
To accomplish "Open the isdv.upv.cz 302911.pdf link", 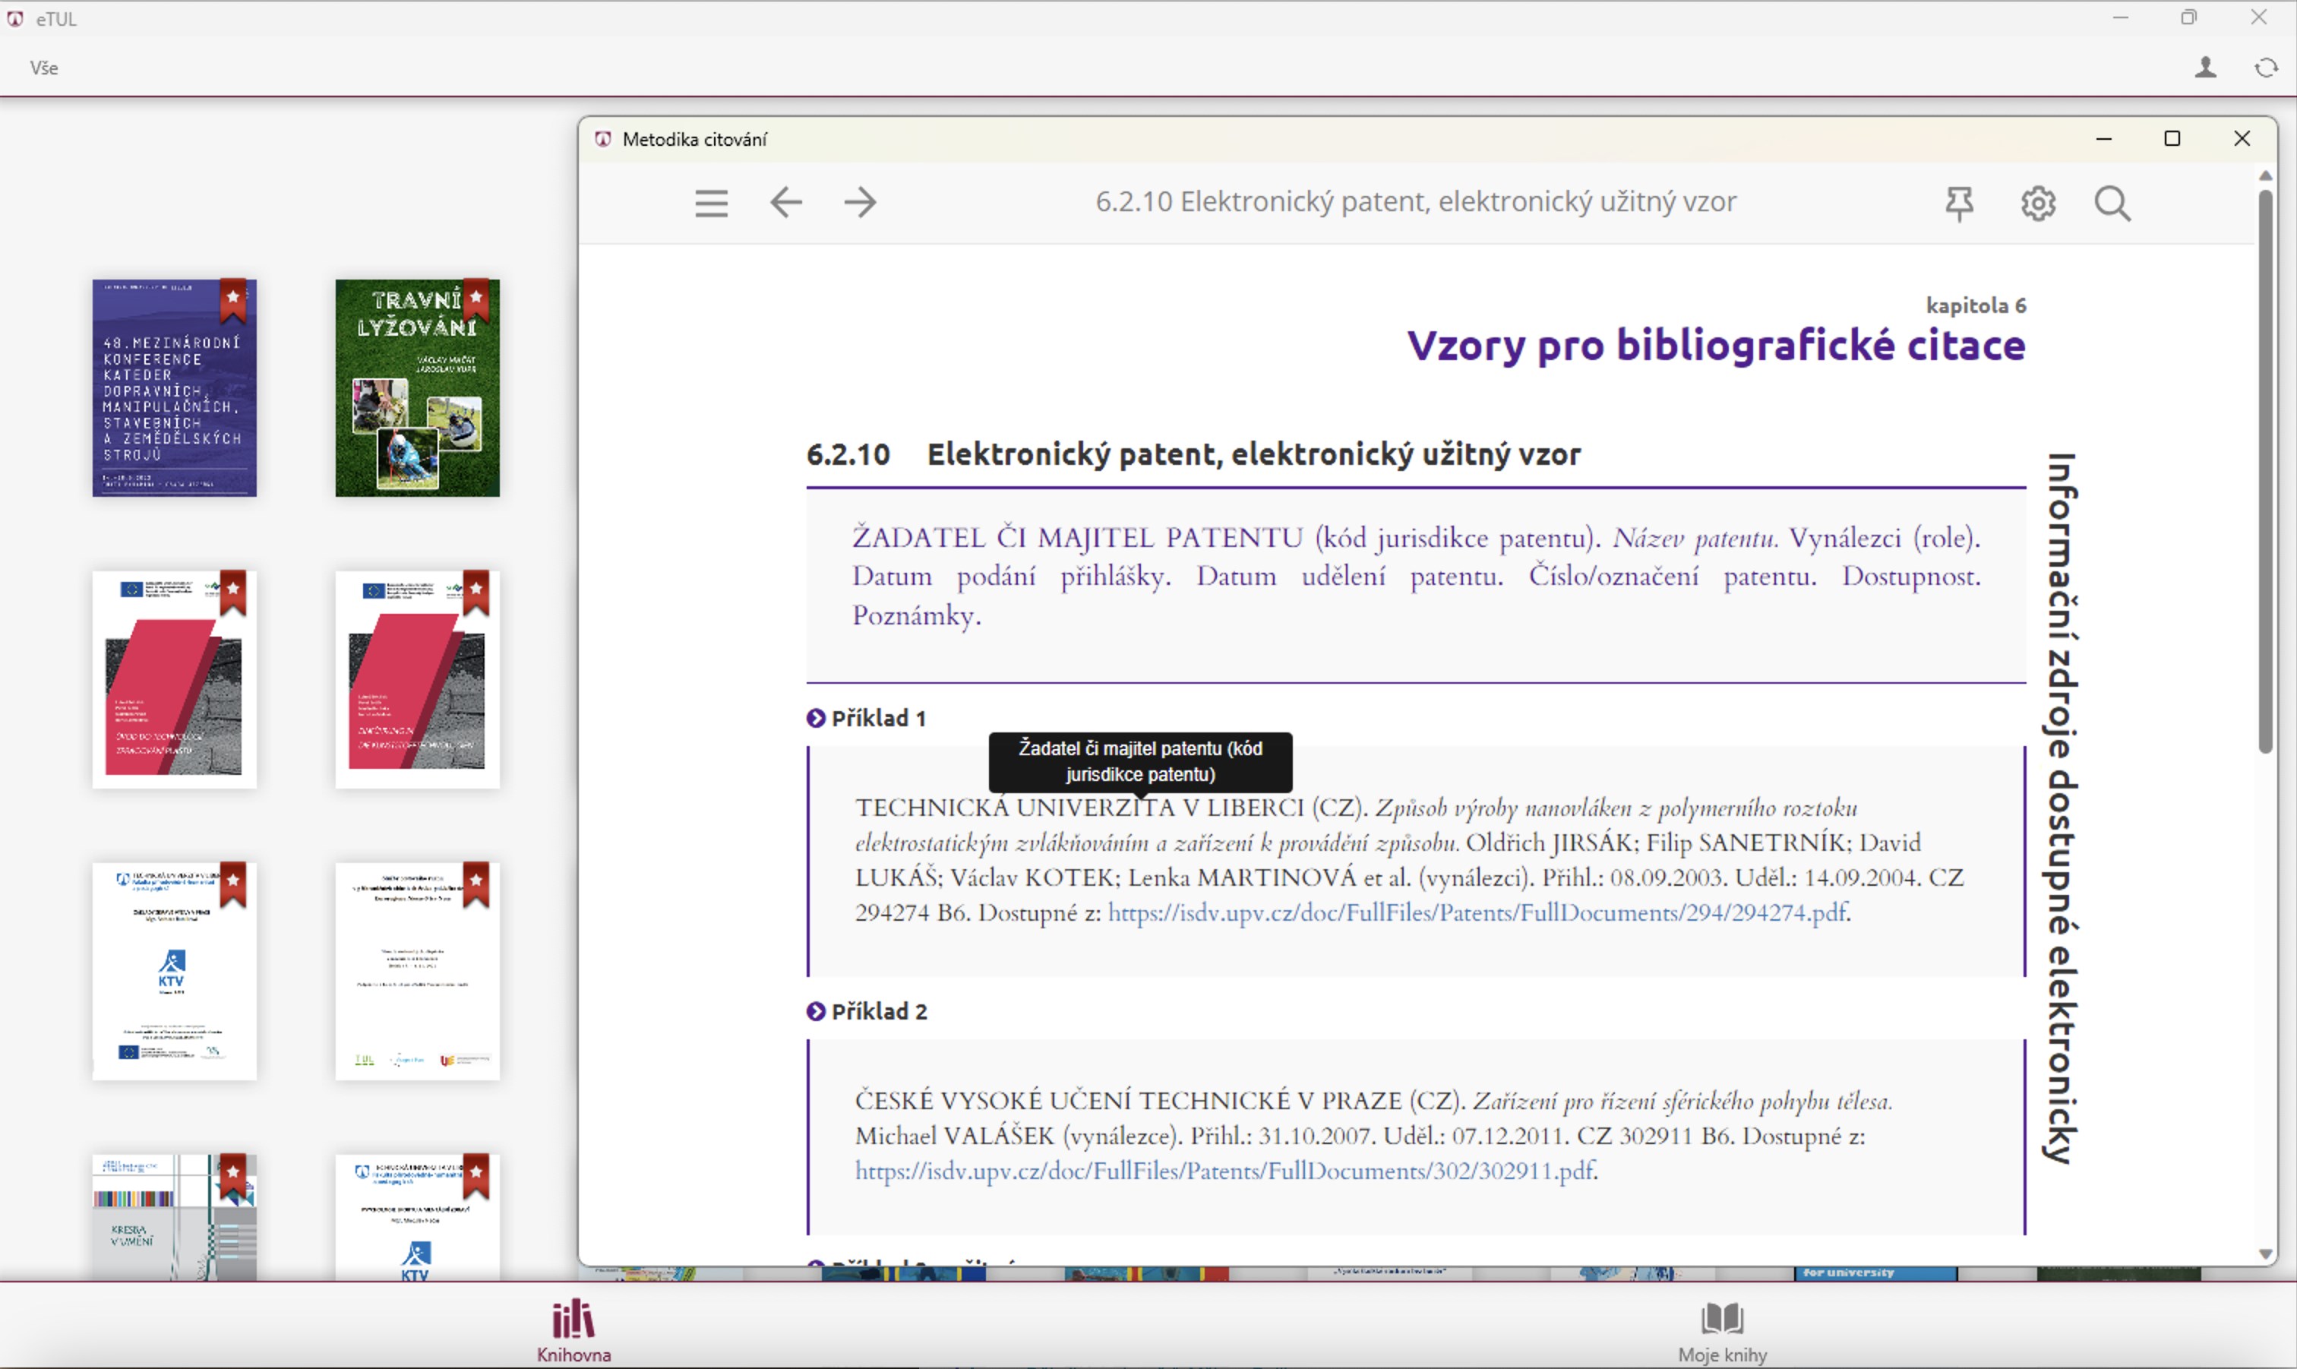I will coord(1224,1171).
